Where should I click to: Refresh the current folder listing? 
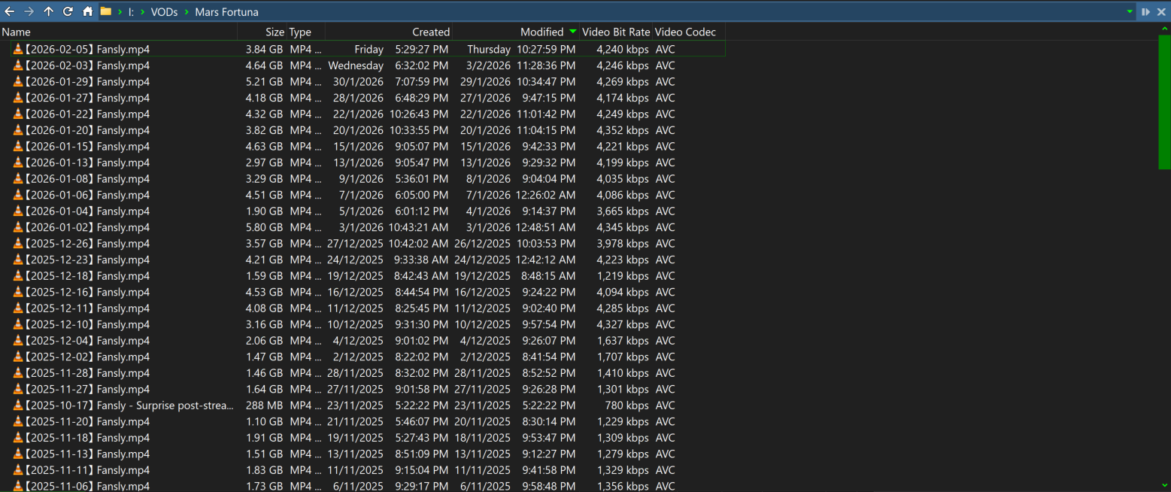(x=68, y=11)
